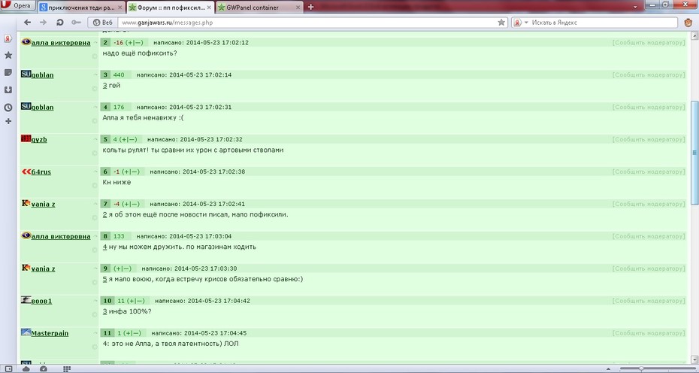Reload the current page
699x373 pixels.
click(x=59, y=23)
